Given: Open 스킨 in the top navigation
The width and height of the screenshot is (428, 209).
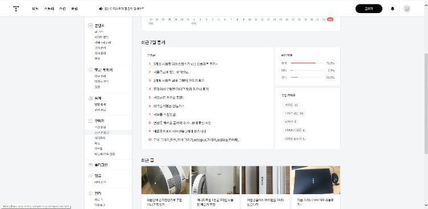Looking at the screenshot, I should 62,9.
